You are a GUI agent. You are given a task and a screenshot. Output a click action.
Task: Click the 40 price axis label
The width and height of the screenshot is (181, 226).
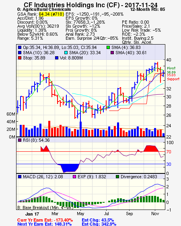pyautogui.click(x=169, y=60)
